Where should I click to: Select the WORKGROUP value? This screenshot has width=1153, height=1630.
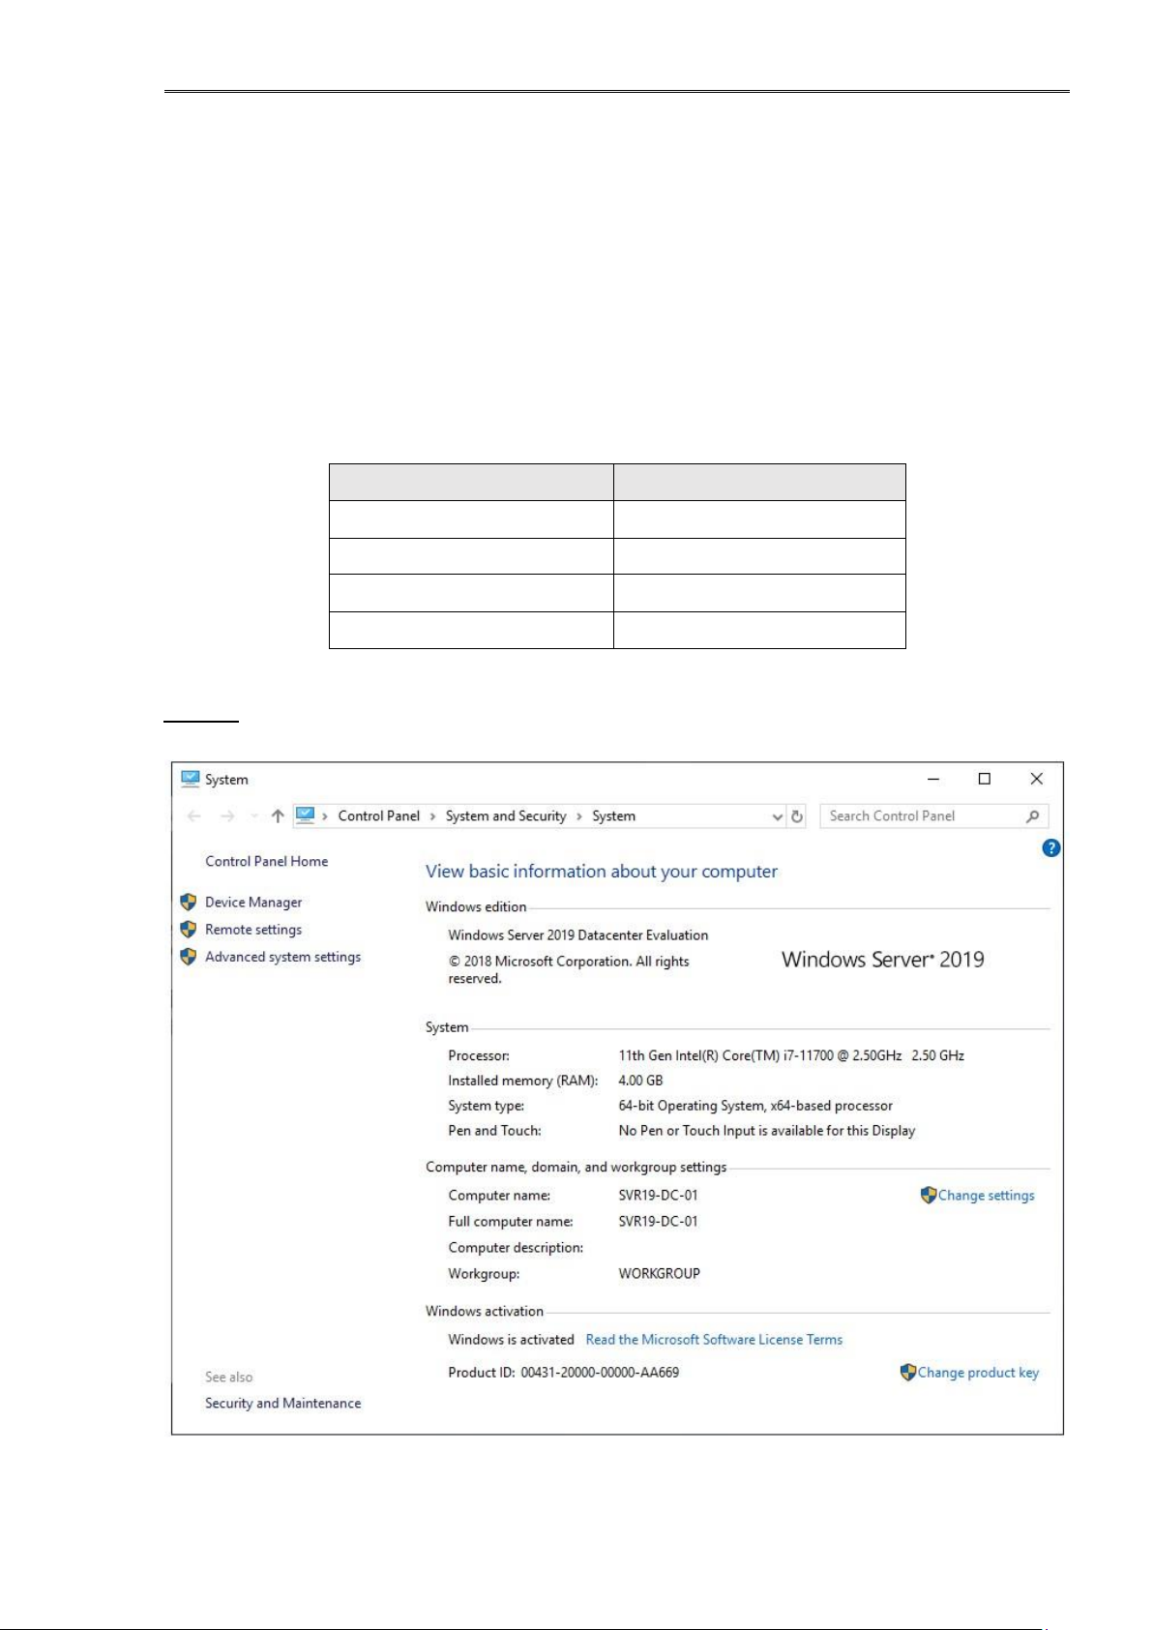tap(659, 1274)
